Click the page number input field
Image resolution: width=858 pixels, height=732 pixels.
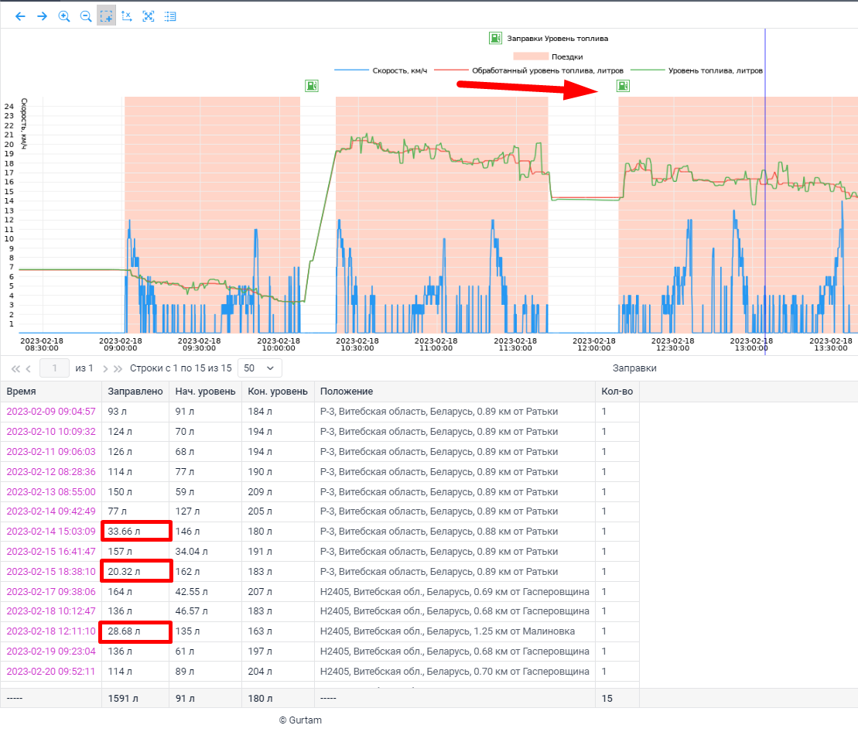point(54,368)
